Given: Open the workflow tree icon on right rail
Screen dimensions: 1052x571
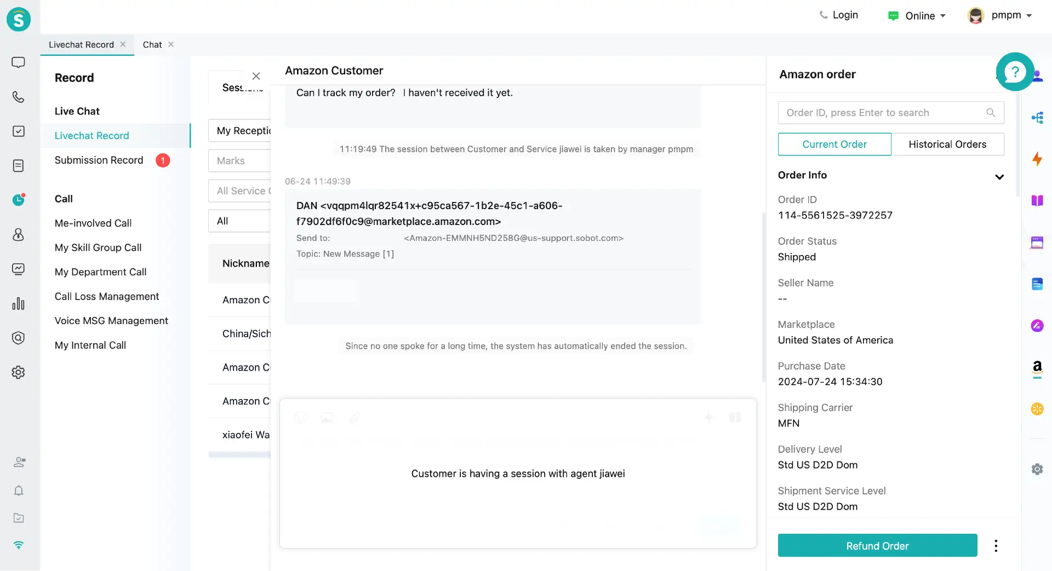Looking at the screenshot, I should [x=1037, y=118].
